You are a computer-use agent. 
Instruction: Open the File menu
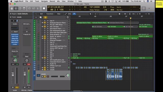pyautogui.click(x=26, y=1)
